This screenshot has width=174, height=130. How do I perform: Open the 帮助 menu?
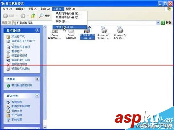(x=70, y=9)
